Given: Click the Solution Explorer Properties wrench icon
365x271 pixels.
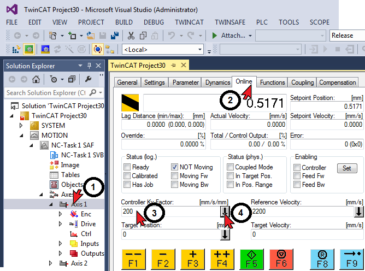Looking at the screenshot, I should 88,79.
